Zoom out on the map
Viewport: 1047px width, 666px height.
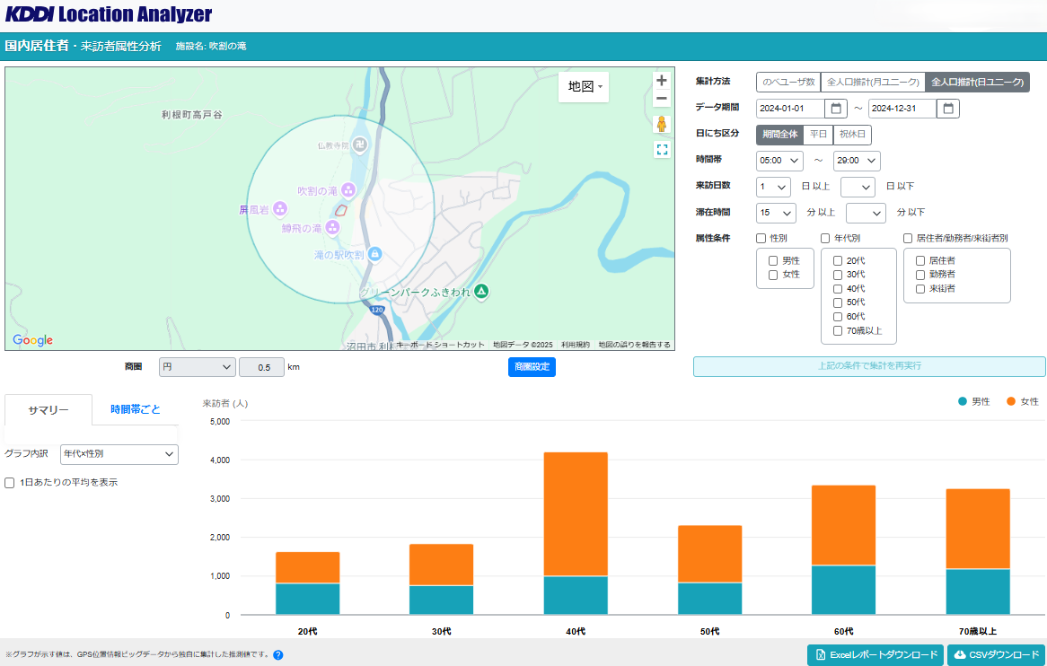[x=662, y=99]
